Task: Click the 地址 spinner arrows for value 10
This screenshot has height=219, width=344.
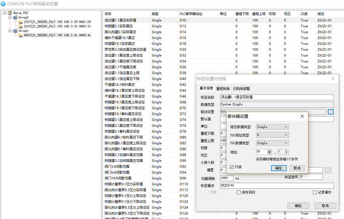Action: (x=269, y=152)
